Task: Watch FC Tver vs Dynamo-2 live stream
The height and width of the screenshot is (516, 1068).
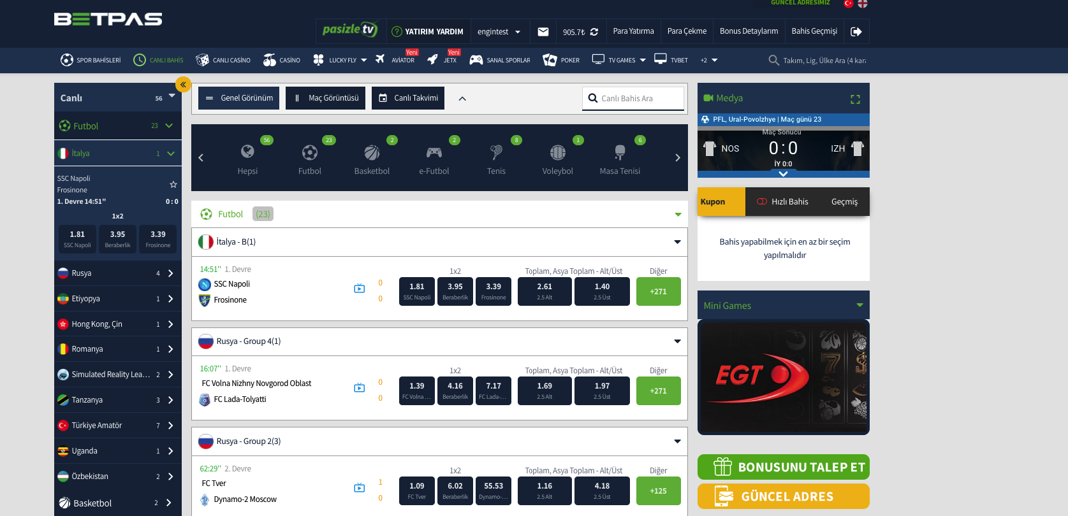Action: 360,488
